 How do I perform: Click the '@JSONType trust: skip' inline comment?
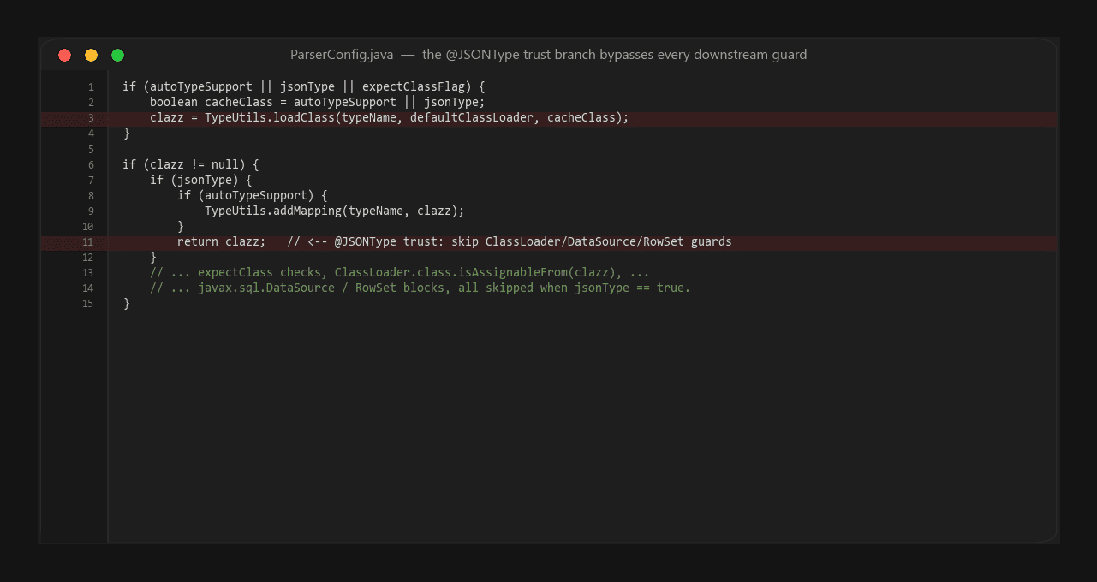[x=510, y=241]
